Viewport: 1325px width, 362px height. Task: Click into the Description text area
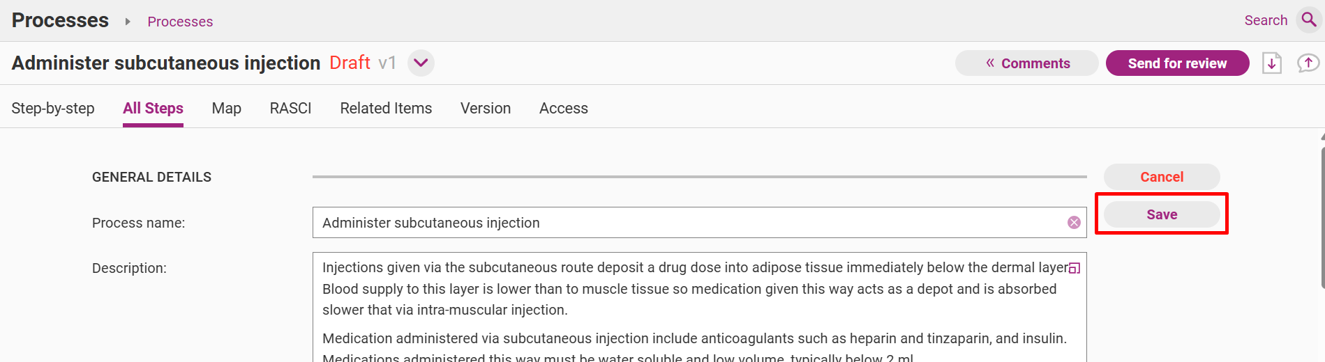click(x=699, y=307)
